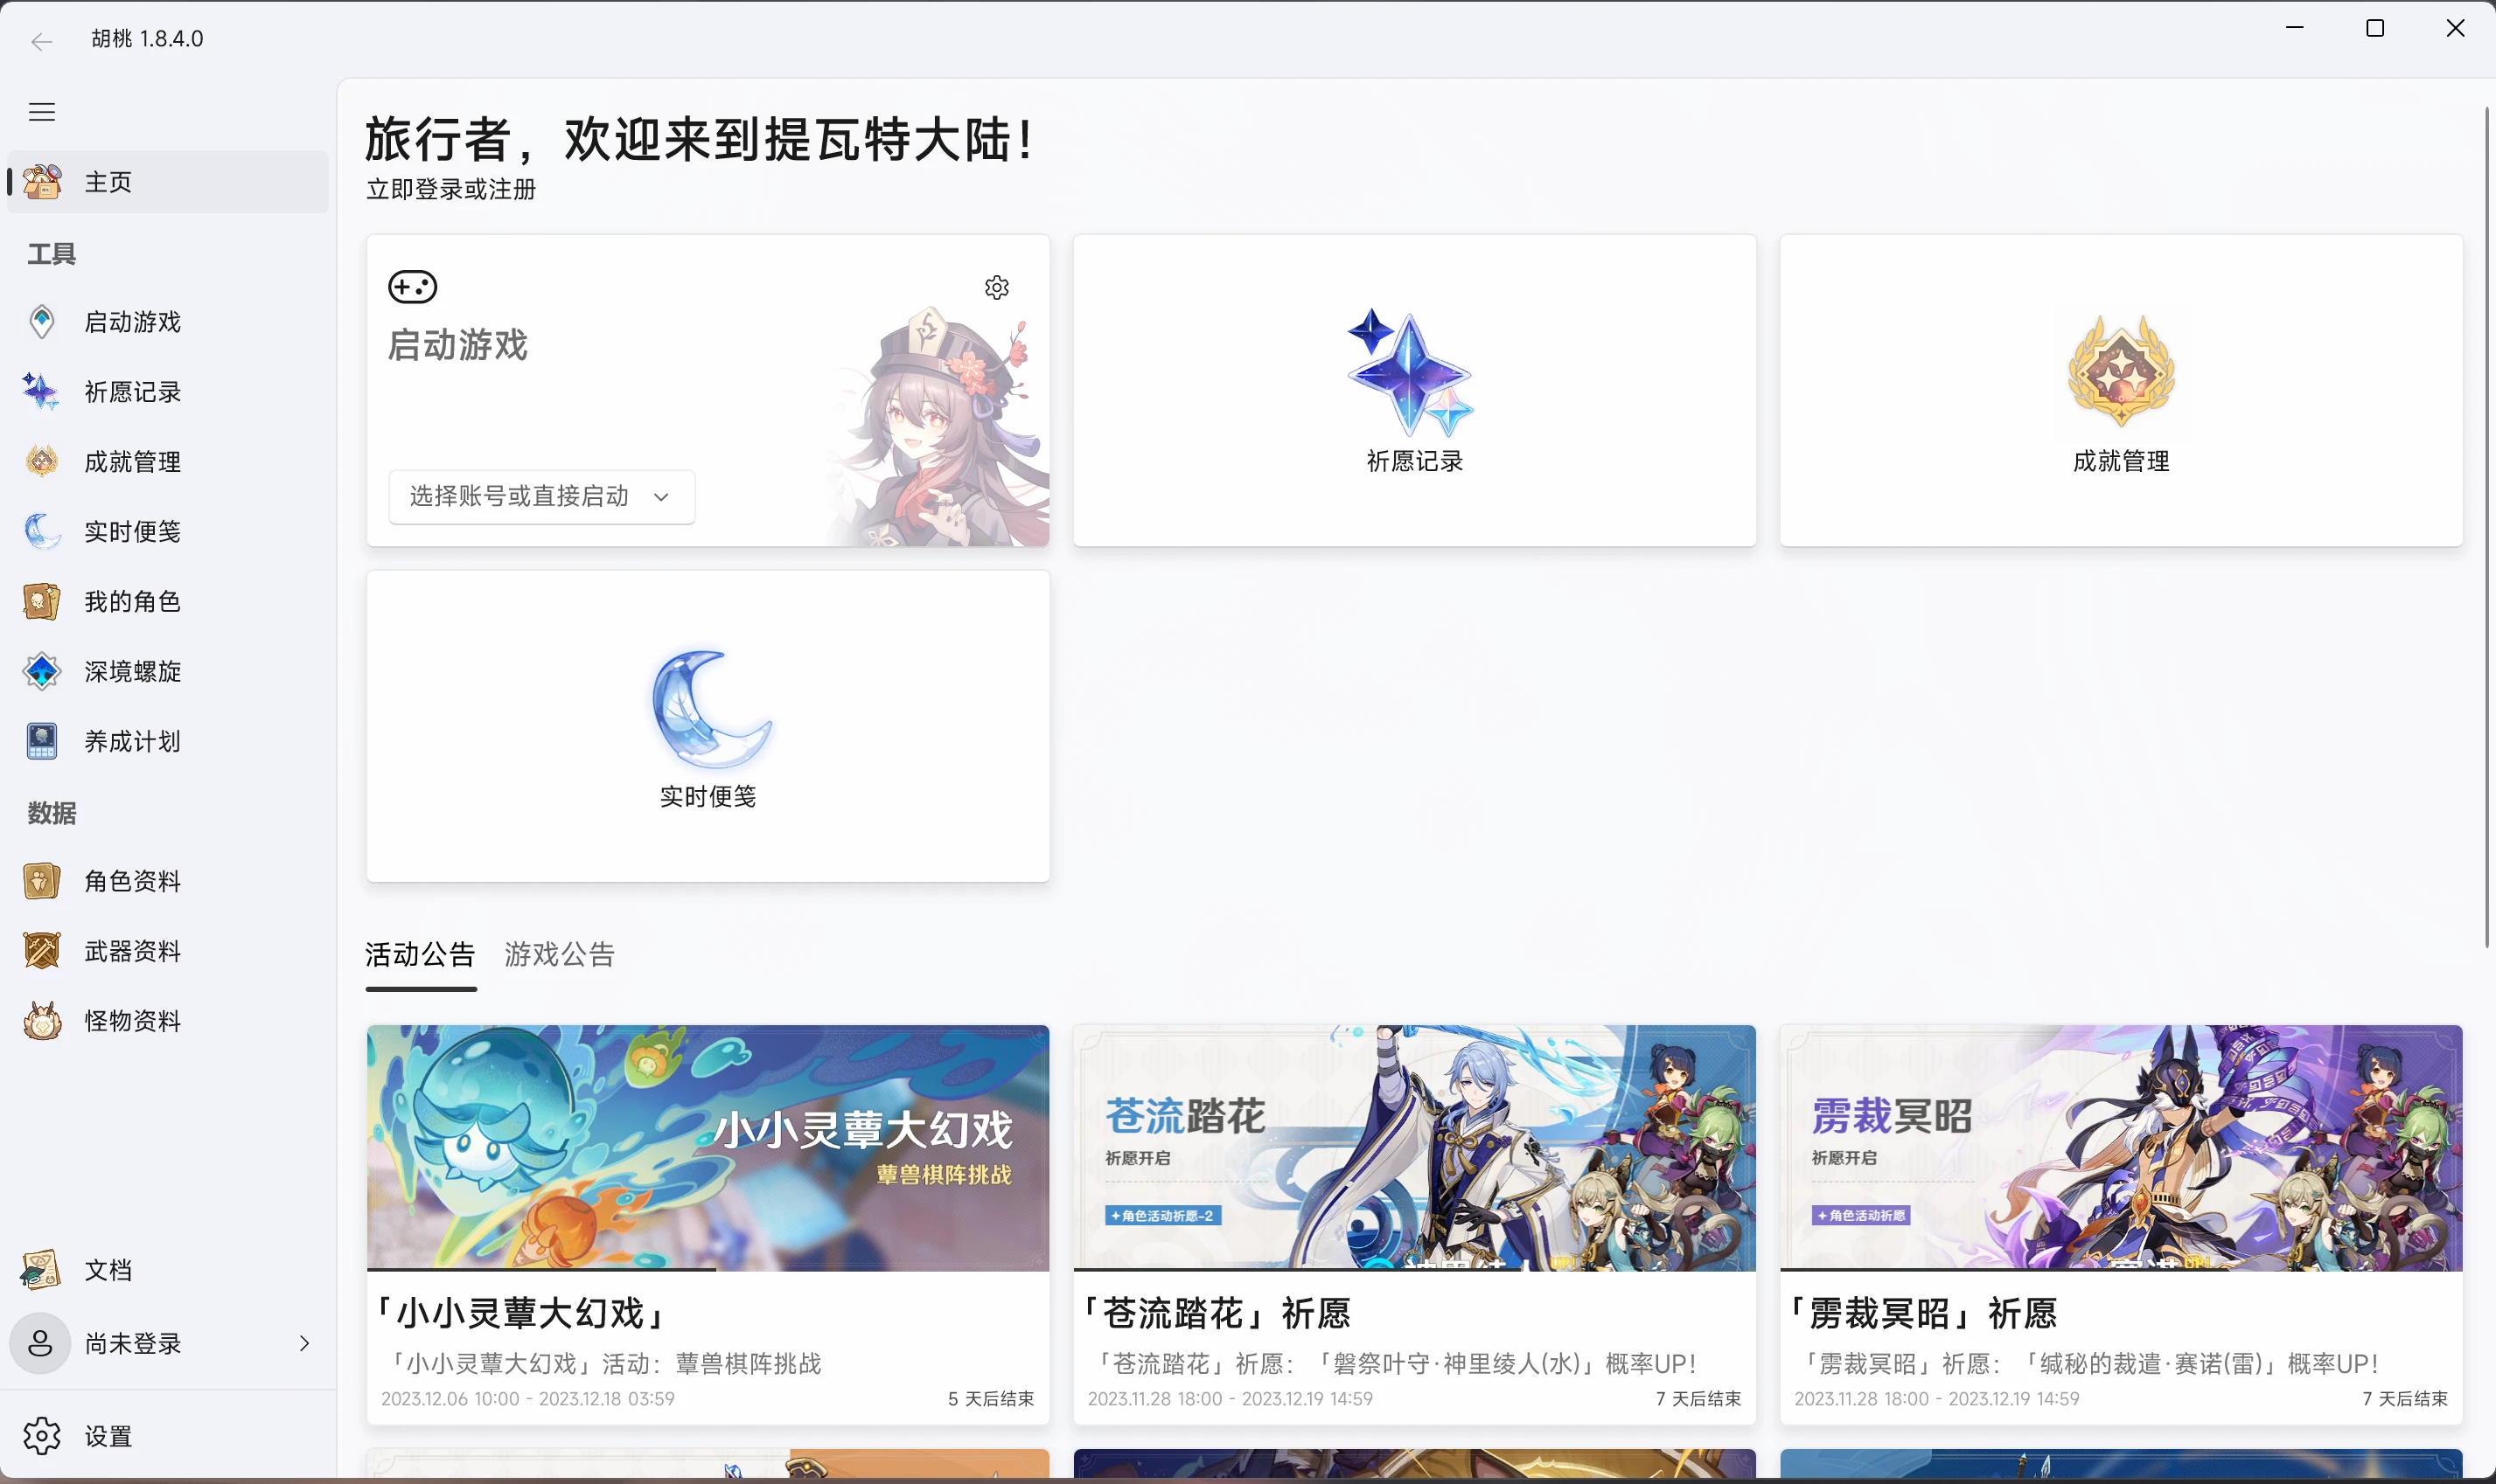The image size is (2496, 1484).
Task: Click the 怪物资料 sidebar icon
Action: [41, 1020]
